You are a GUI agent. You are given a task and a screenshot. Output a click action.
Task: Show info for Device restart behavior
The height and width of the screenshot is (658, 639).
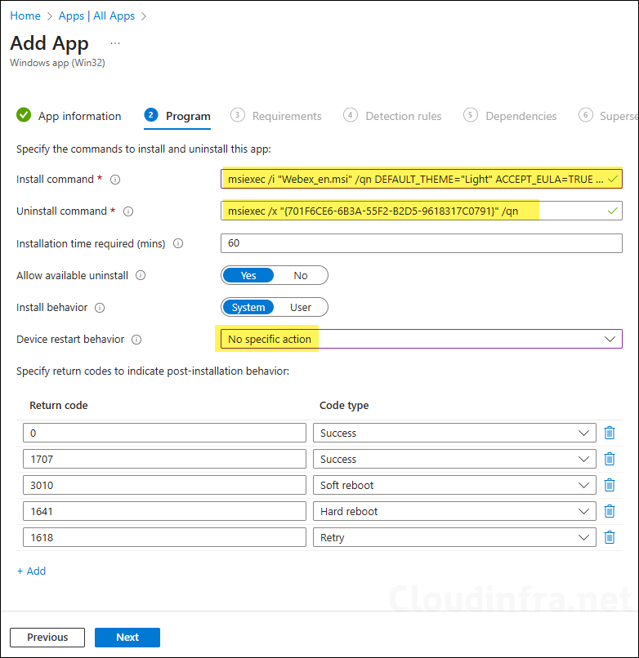pos(136,340)
